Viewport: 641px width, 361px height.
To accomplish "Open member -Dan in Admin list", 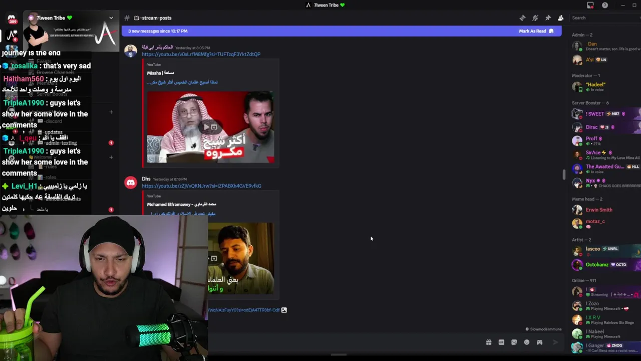I will 606,46.
